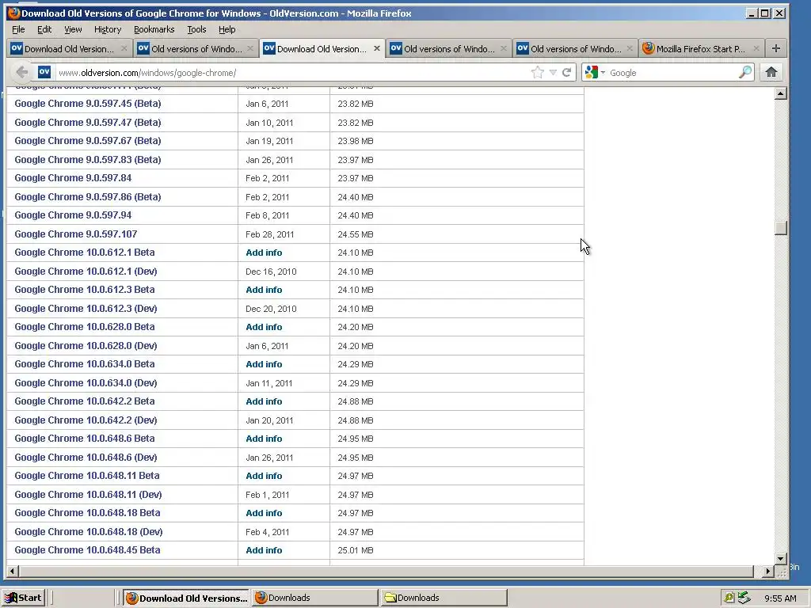811x608 pixels.
Task: Open the Windows Start menu
Action: [23, 598]
